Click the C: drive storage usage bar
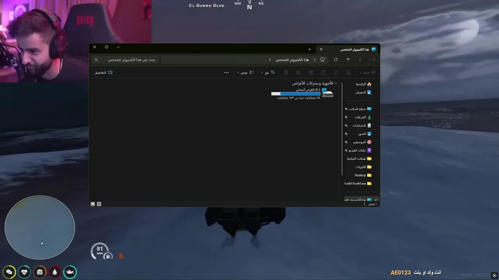The height and width of the screenshot is (280, 499). pyautogui.click(x=296, y=94)
